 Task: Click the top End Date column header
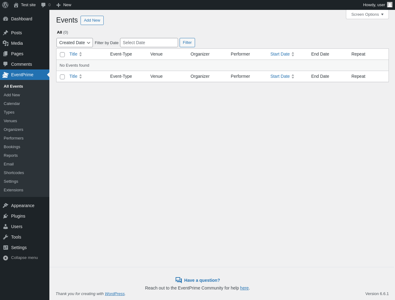320,54
